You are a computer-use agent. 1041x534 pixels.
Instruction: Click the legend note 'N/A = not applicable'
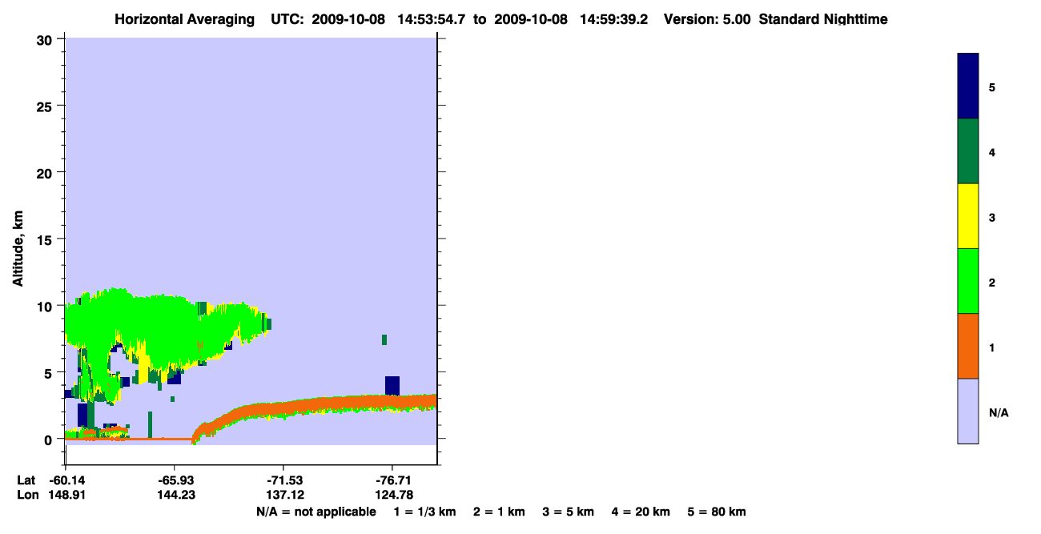coord(316,512)
